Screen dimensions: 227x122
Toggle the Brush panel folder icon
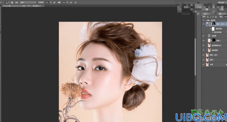[x=12, y=3]
